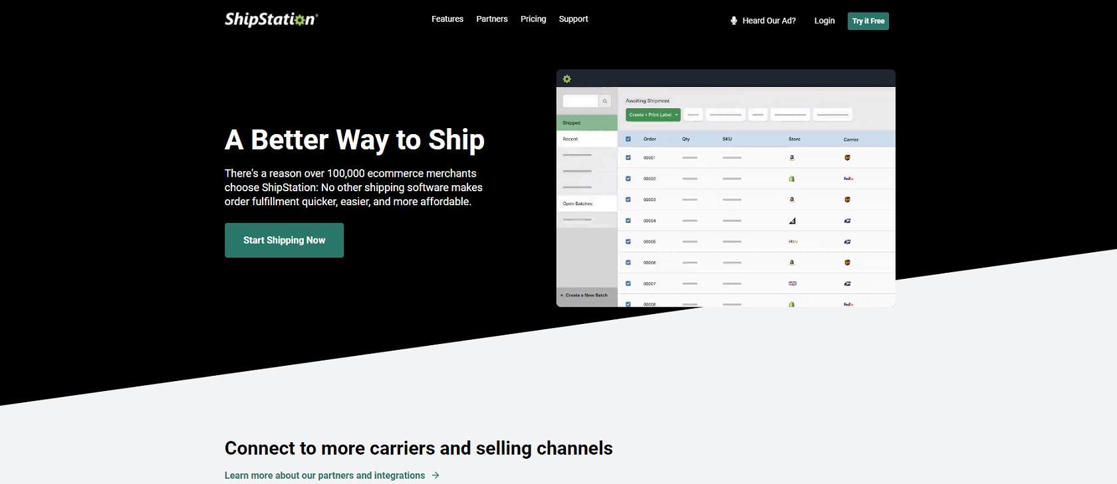
Task: Click the magnifier search icon in the preview sidebar
Action: (605, 102)
